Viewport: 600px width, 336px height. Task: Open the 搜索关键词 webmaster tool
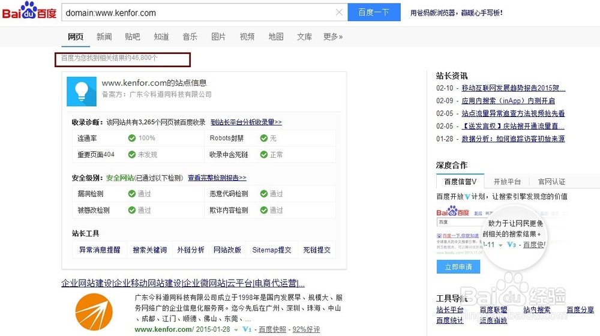tap(149, 250)
